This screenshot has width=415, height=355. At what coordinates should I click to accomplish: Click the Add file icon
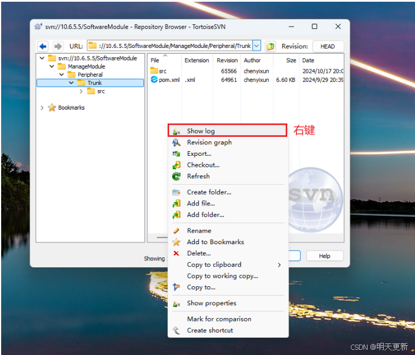176,204
